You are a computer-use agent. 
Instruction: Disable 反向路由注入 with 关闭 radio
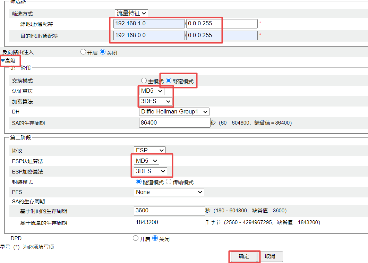103,52
